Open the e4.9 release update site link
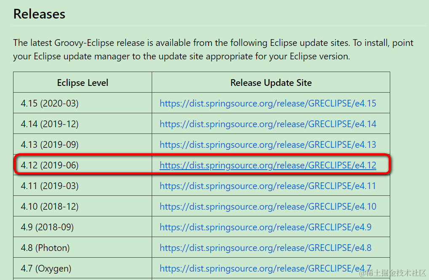 [265, 227]
